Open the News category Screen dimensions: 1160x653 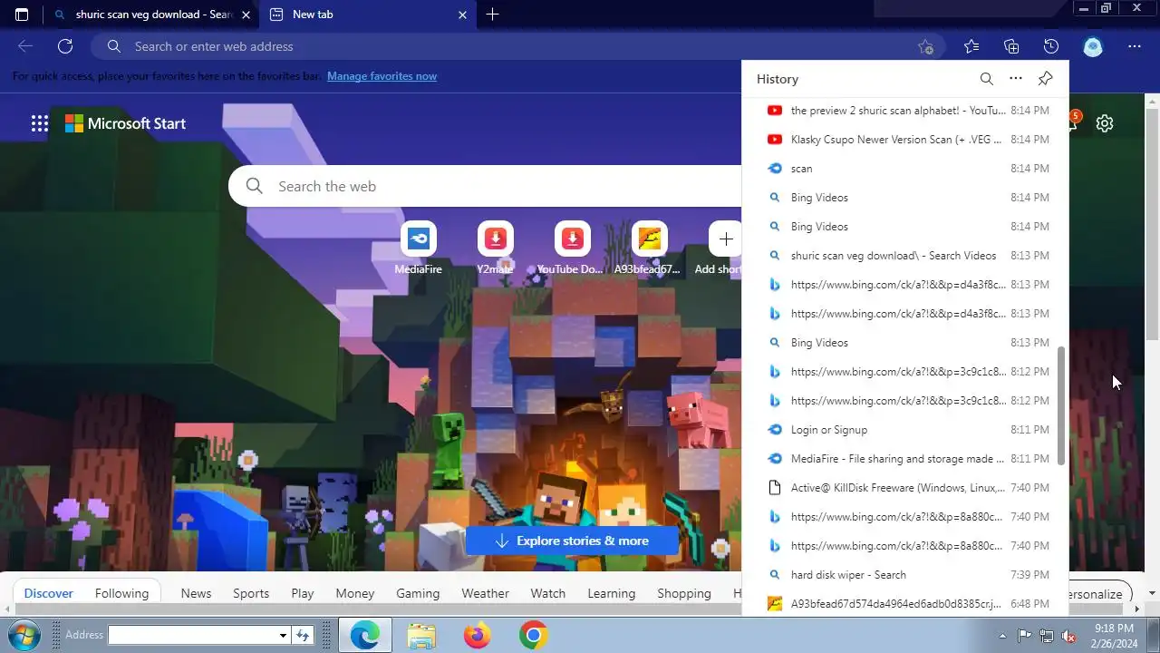(x=196, y=593)
